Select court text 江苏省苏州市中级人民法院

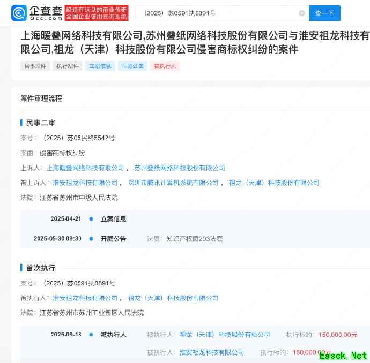click(79, 198)
